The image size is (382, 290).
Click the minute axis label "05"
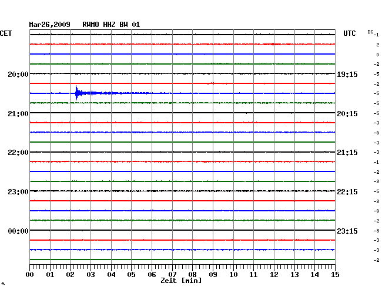point(131,275)
